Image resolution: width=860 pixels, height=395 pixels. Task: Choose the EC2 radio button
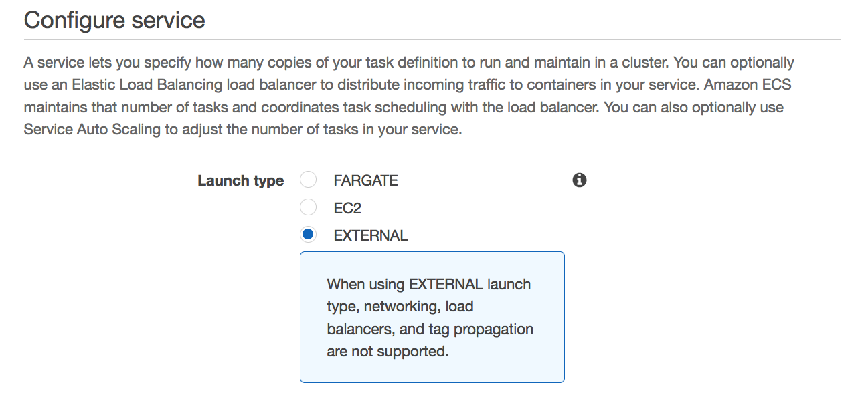[308, 208]
